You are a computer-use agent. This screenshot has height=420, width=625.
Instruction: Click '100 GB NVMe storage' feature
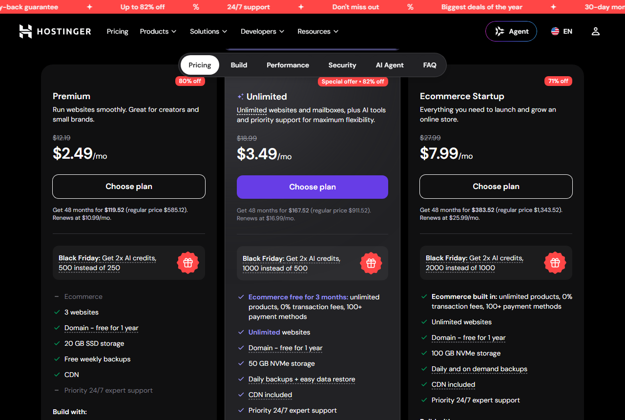tap(466, 353)
